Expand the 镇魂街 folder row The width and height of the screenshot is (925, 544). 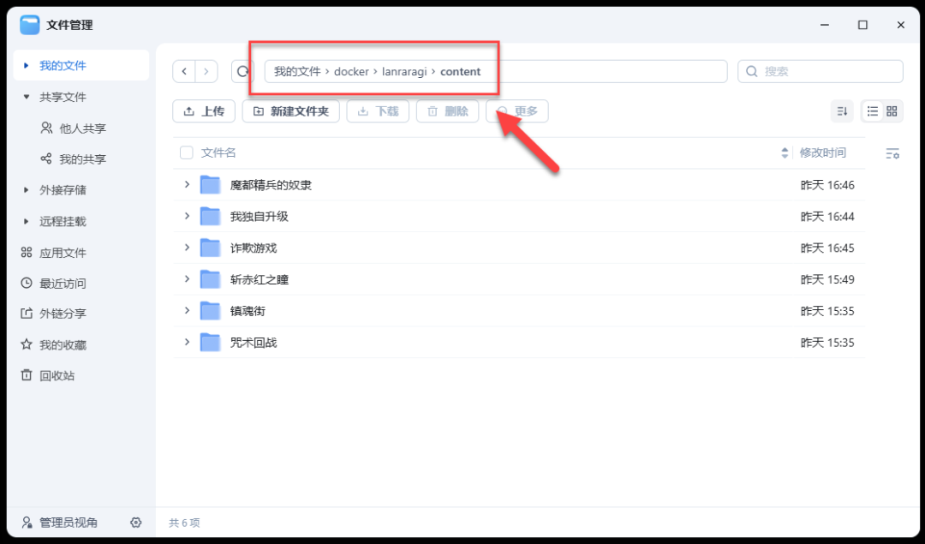[x=187, y=310]
